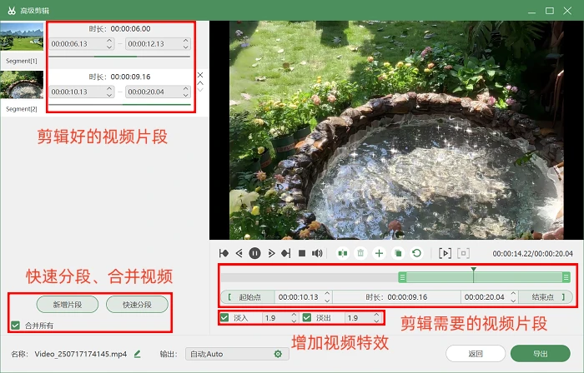Jump to the start of the video

[224, 253]
